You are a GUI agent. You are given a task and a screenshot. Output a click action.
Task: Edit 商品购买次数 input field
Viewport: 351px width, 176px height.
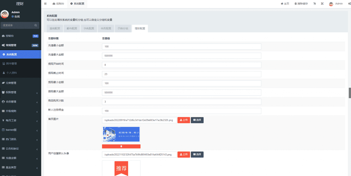point(181,102)
